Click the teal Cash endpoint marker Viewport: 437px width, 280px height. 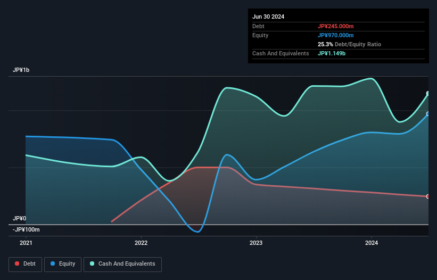click(x=428, y=93)
